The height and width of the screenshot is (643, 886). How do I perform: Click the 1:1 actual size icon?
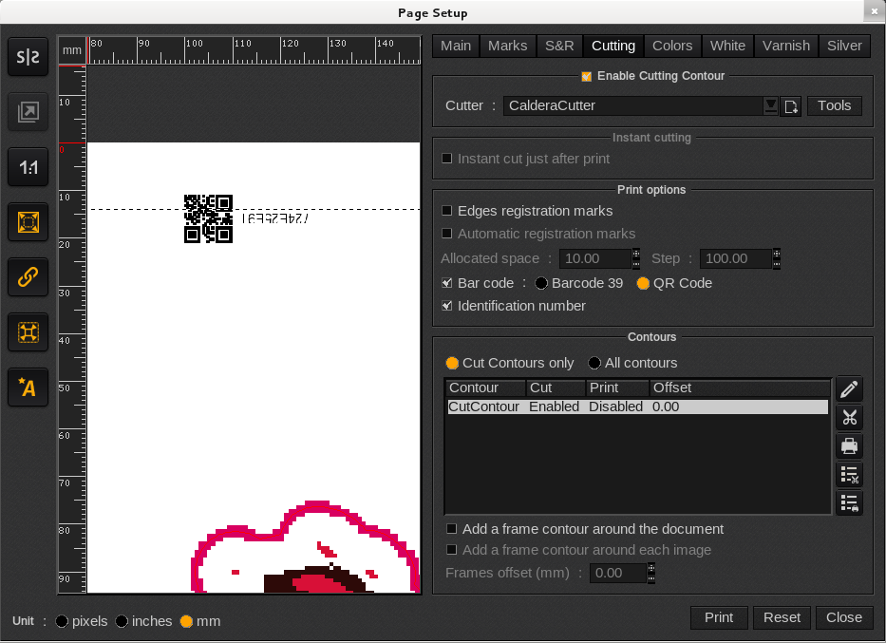28,168
